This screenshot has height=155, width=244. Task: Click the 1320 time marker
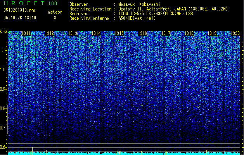(235, 33)
